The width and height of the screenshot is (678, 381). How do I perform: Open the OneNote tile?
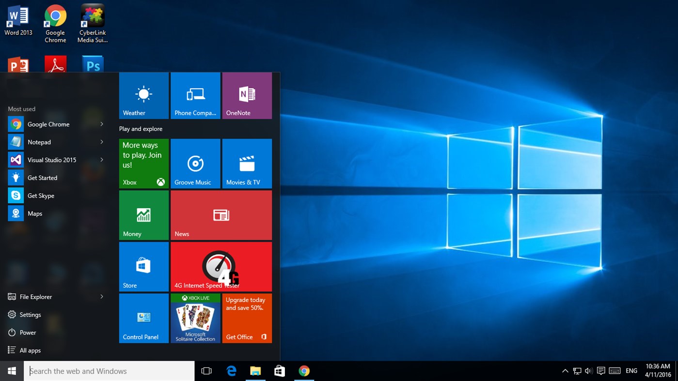[x=247, y=96]
